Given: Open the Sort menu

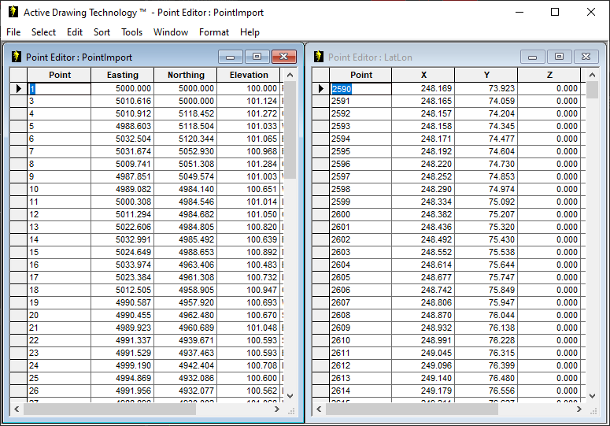Looking at the screenshot, I should coord(102,32).
